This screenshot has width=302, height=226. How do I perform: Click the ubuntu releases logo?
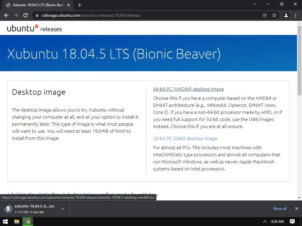(35, 28)
